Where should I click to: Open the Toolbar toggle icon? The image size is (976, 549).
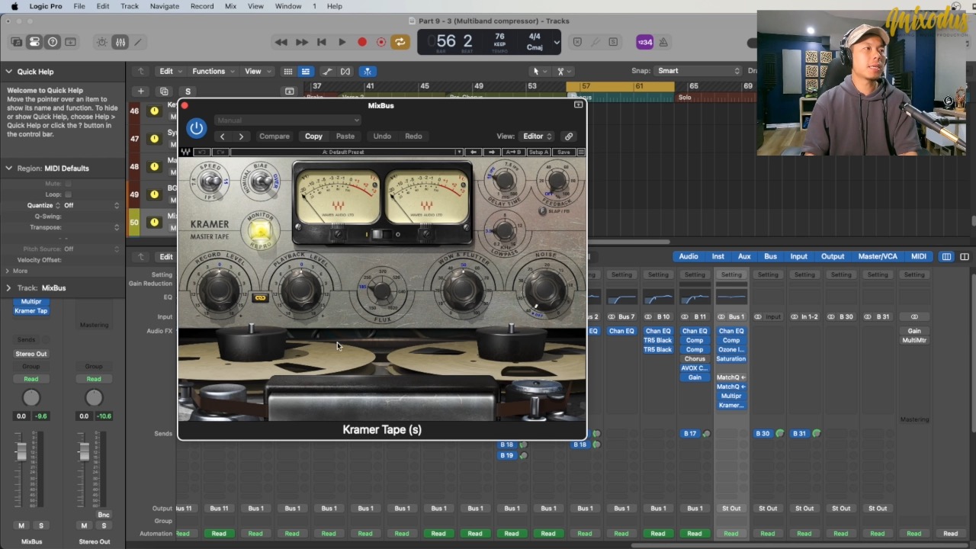(70, 42)
